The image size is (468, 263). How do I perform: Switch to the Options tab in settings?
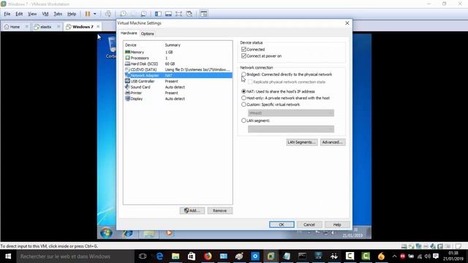(x=148, y=34)
